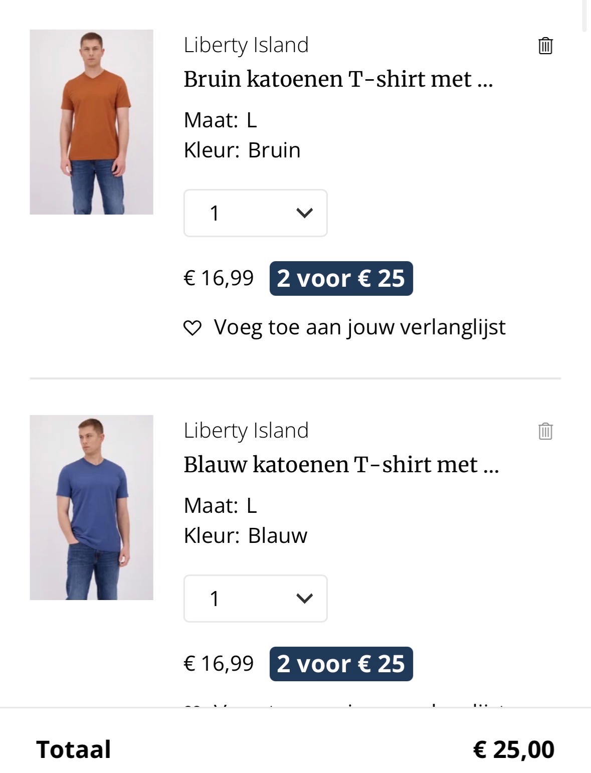Click the heart icon under the blue T-shirt price
This screenshot has height=773, width=591.
(194, 707)
